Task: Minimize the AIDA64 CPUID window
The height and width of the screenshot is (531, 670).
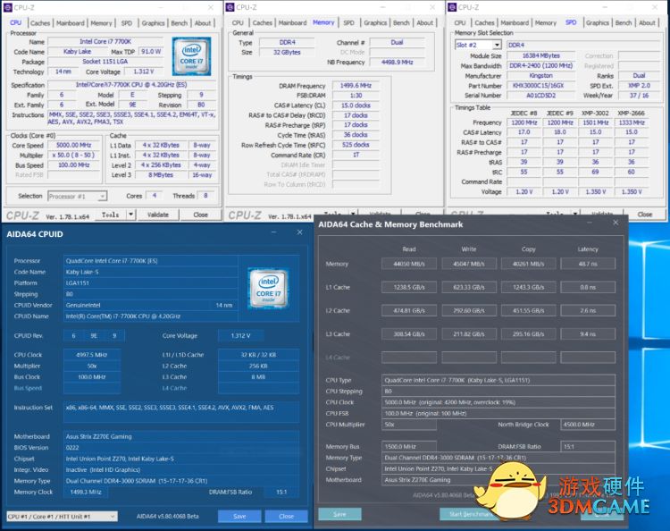Action: tap(273, 232)
